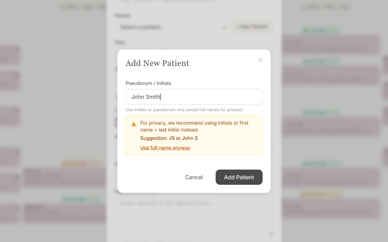
Task: Click the Notes appointment textarea
Action: [194, 215]
